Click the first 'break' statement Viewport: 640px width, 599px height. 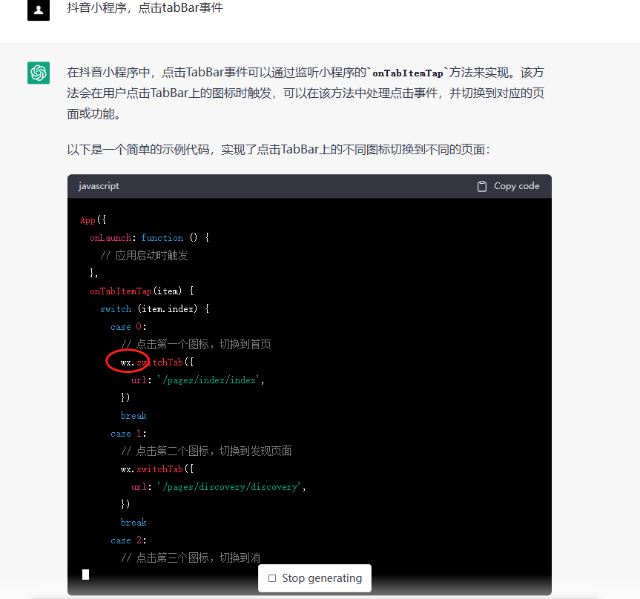[x=133, y=416]
